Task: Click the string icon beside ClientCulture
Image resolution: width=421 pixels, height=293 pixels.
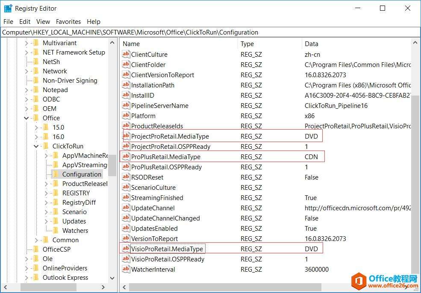Action: pyautogui.click(x=126, y=54)
